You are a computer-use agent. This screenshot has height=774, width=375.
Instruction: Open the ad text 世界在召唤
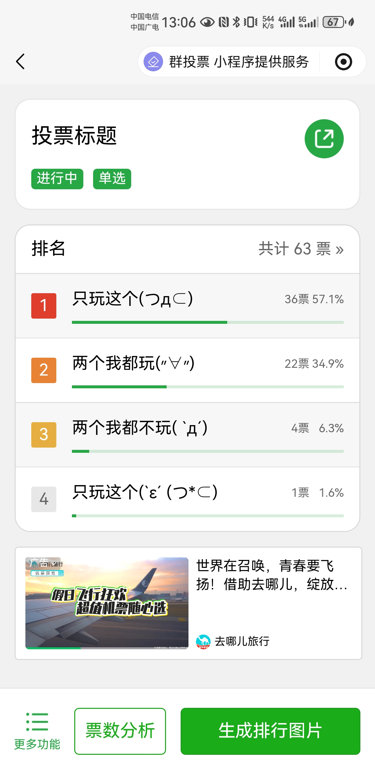click(271, 575)
